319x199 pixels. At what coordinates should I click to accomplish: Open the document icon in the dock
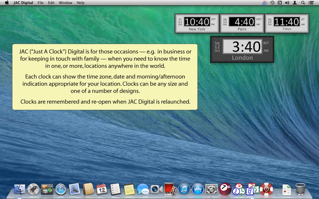286,190
